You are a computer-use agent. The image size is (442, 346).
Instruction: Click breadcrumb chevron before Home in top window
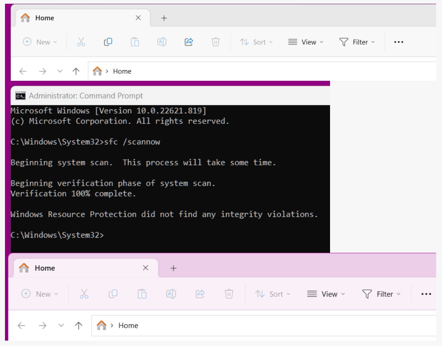pos(107,71)
